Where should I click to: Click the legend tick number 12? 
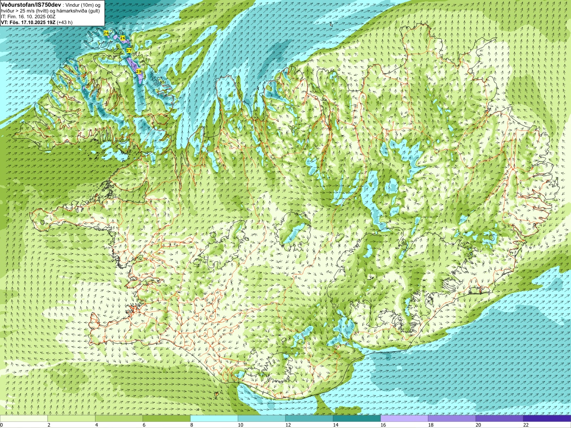[x=288, y=425]
